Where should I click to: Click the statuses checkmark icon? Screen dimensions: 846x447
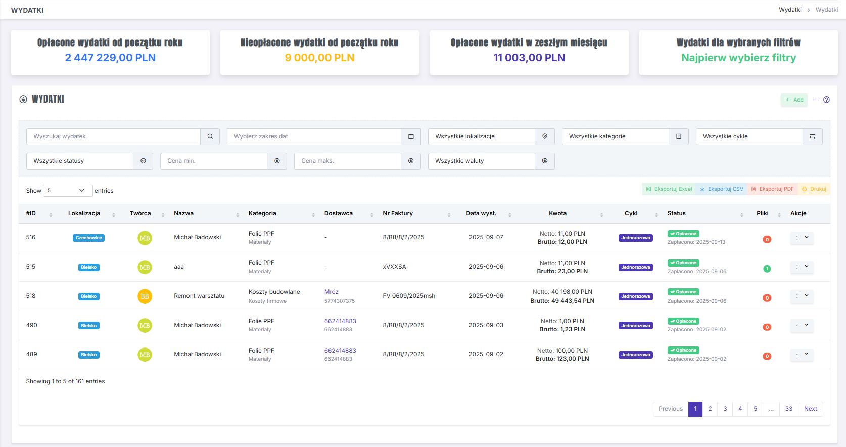point(143,161)
